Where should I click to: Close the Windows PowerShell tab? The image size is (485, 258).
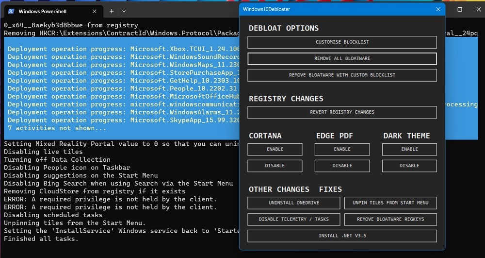tap(95, 11)
